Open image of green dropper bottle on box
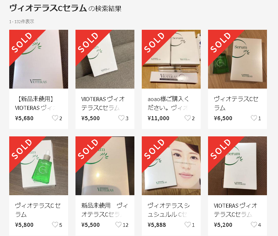 click(x=39, y=166)
